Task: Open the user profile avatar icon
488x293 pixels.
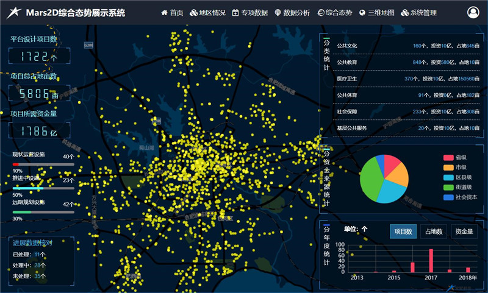Action: pyautogui.click(x=473, y=12)
